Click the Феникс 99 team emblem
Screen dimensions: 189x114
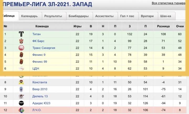21,62
